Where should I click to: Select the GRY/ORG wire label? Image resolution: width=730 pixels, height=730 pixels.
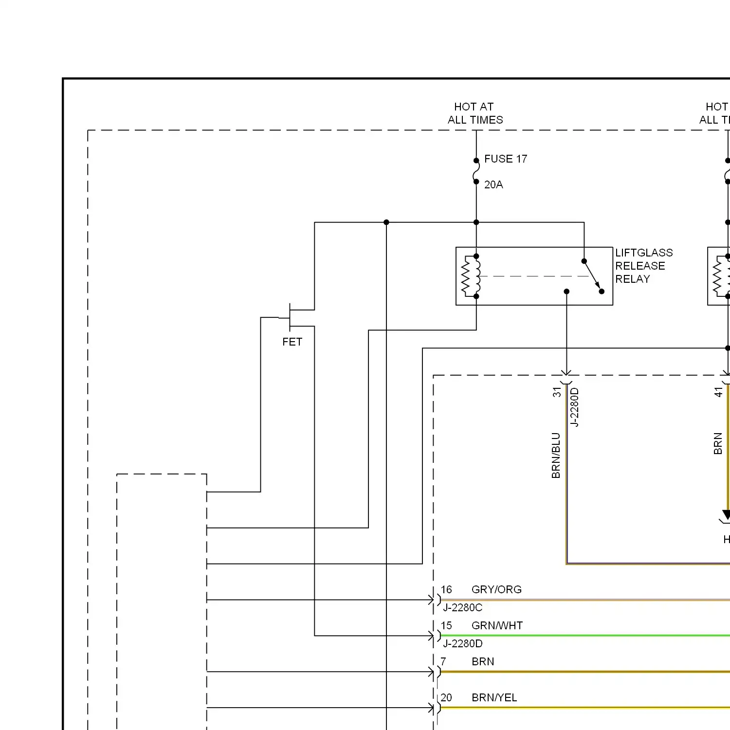pos(496,590)
